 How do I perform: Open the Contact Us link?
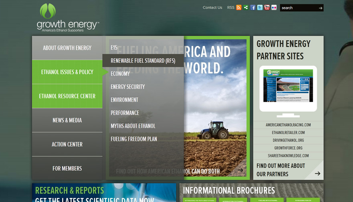coord(212,8)
